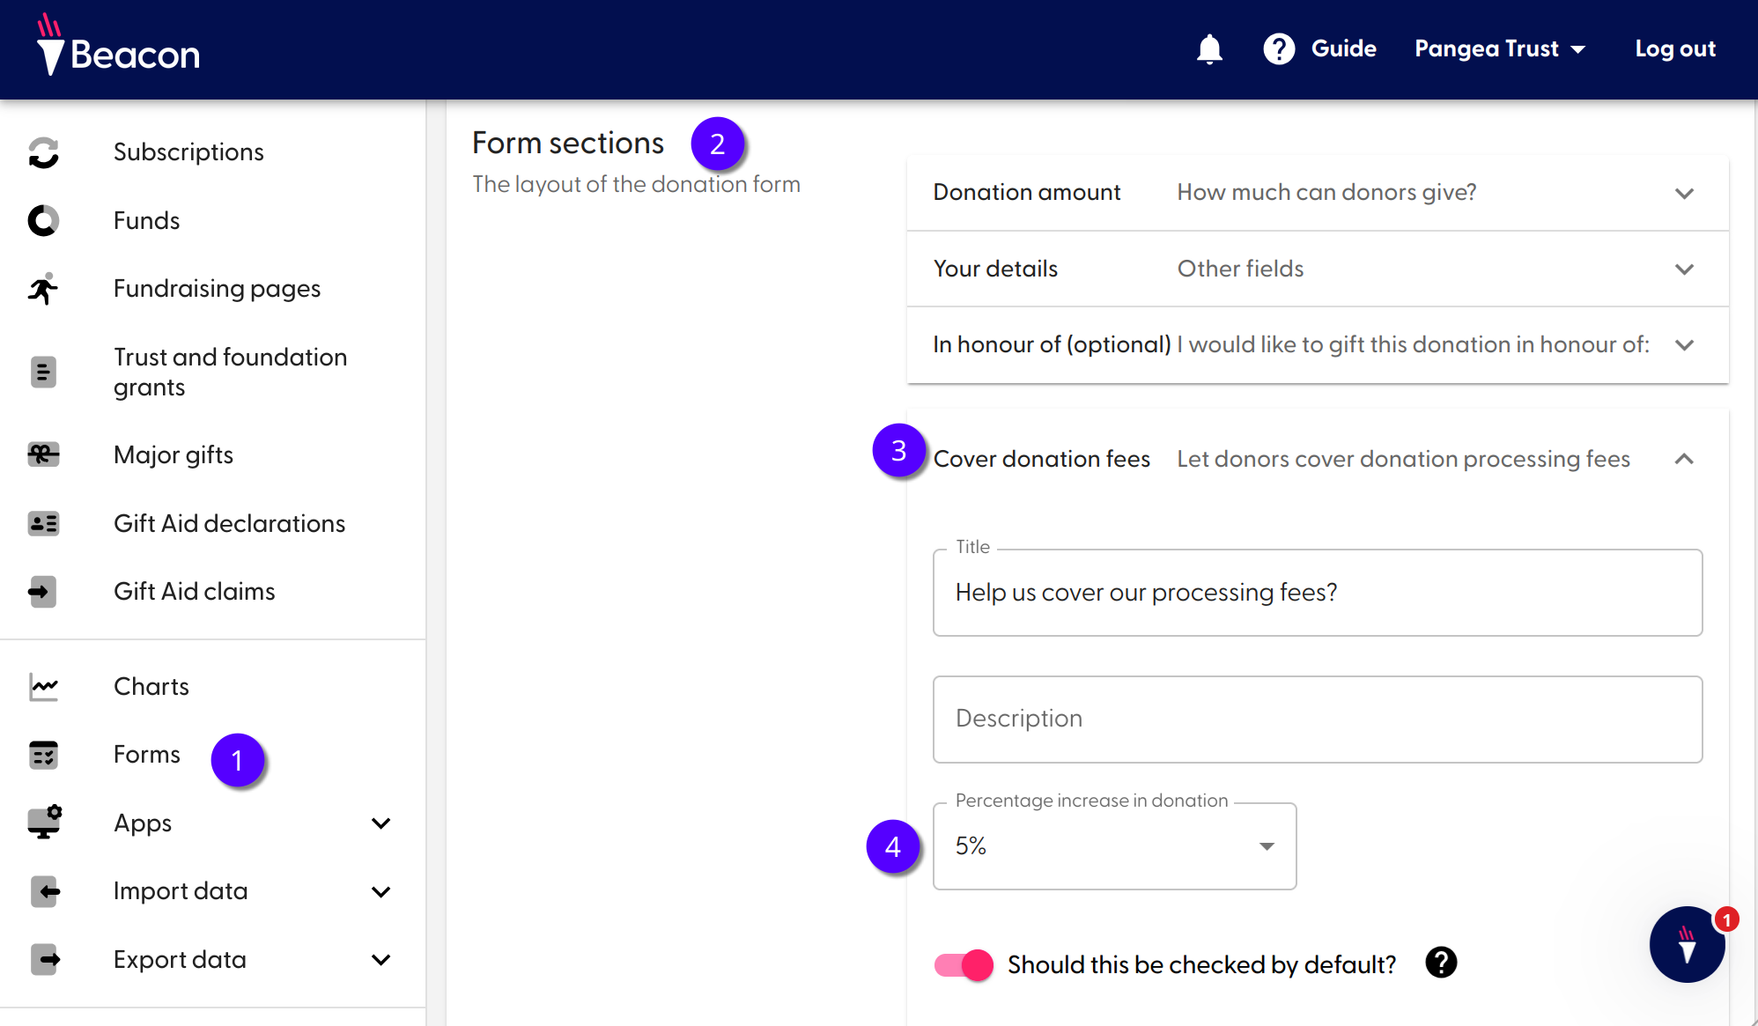Open the Guide help icon

(1279, 49)
